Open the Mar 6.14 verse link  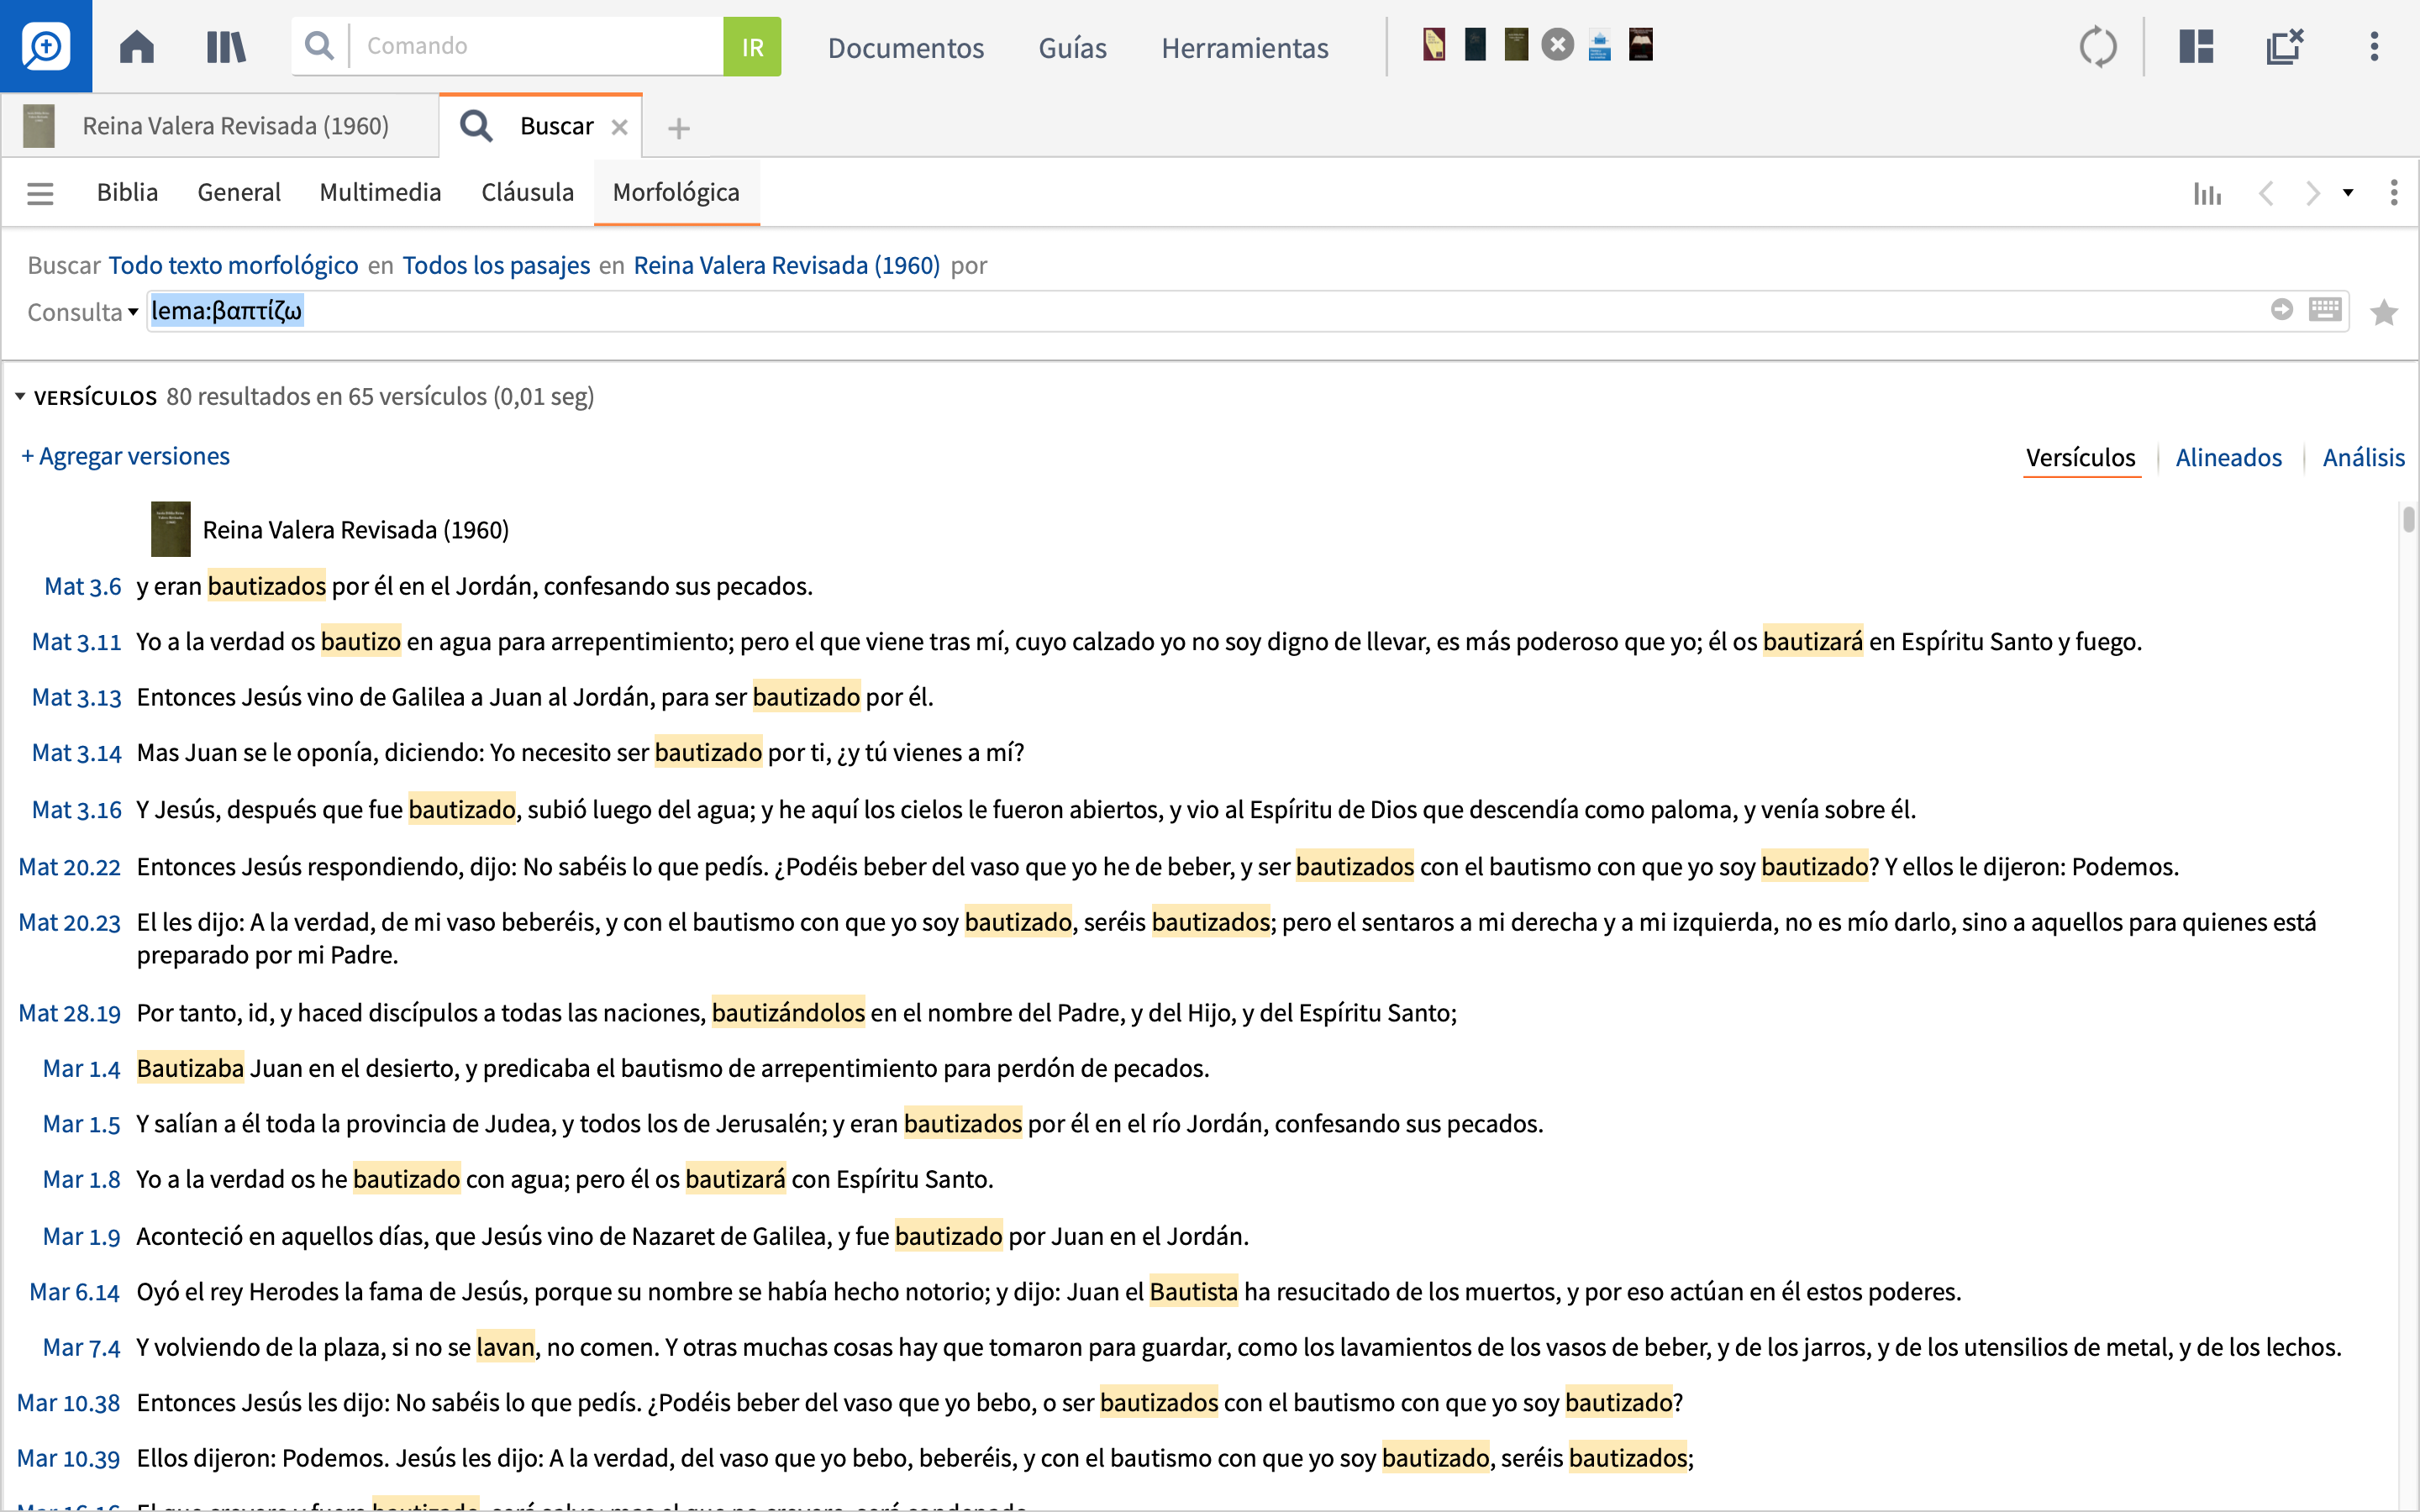tap(74, 1292)
